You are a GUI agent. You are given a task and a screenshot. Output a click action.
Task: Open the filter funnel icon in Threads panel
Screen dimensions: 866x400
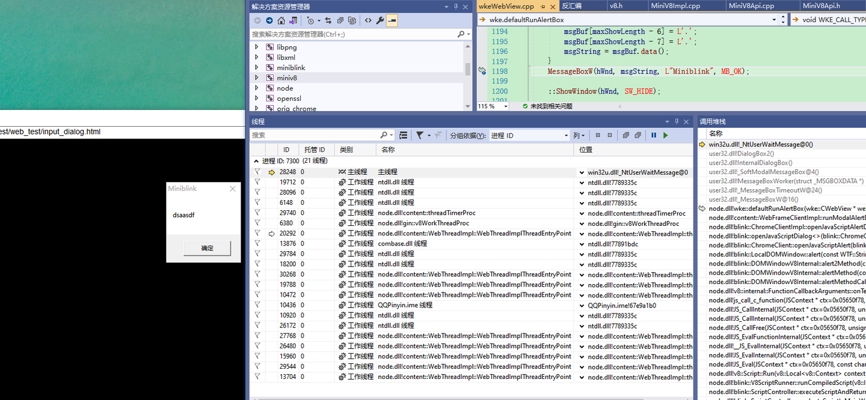(x=420, y=135)
